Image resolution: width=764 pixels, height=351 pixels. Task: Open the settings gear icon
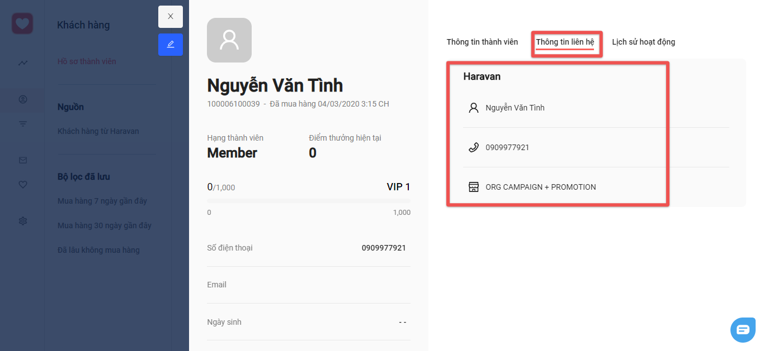[x=23, y=221]
